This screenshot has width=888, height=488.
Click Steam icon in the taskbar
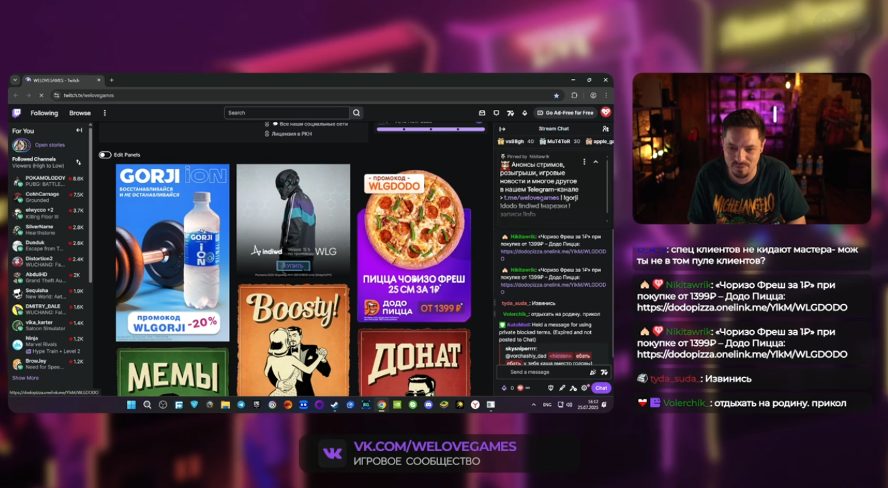(334, 405)
